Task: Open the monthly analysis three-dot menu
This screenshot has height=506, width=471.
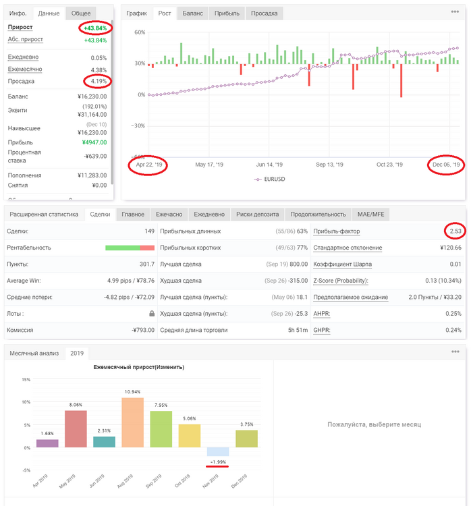Action: coord(455,352)
